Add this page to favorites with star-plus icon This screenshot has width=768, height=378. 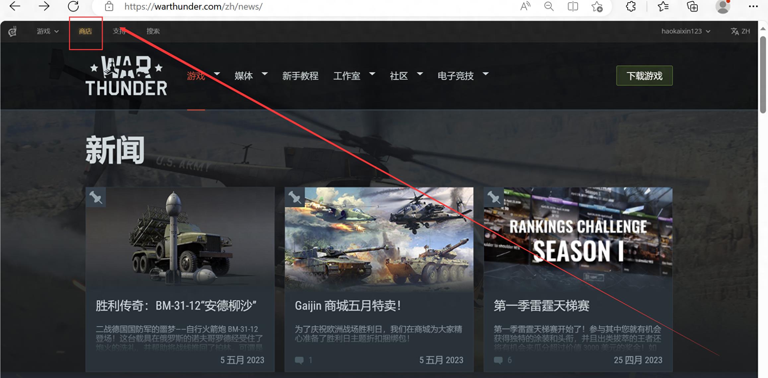[x=597, y=6]
